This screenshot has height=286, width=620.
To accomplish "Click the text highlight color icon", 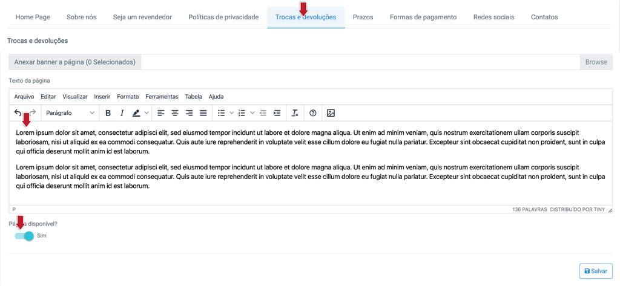I will click(136, 114).
